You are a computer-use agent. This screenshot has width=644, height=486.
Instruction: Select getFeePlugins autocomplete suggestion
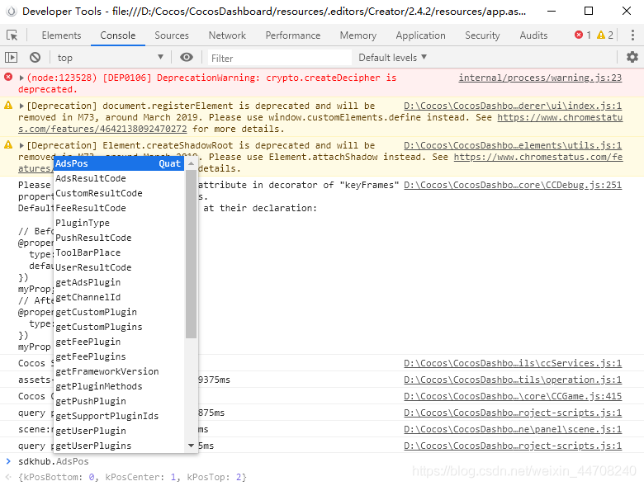119,356
